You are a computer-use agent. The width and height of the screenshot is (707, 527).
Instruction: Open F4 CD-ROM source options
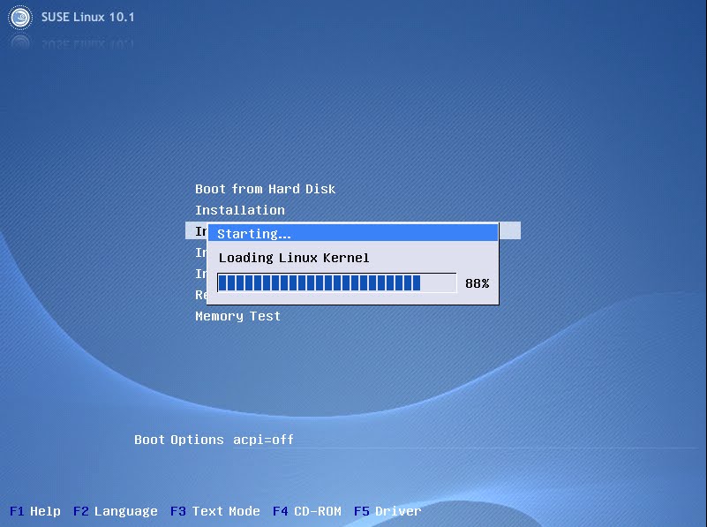pyautogui.click(x=307, y=511)
